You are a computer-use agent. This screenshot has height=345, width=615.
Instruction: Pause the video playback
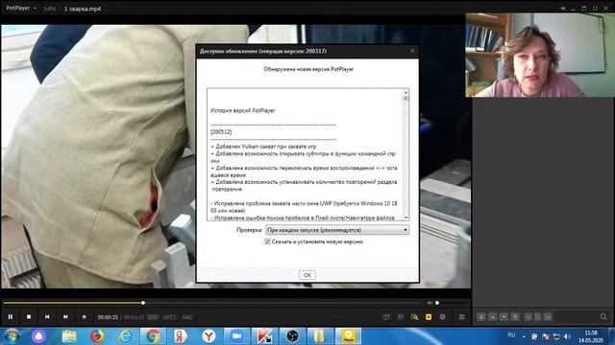[11, 317]
